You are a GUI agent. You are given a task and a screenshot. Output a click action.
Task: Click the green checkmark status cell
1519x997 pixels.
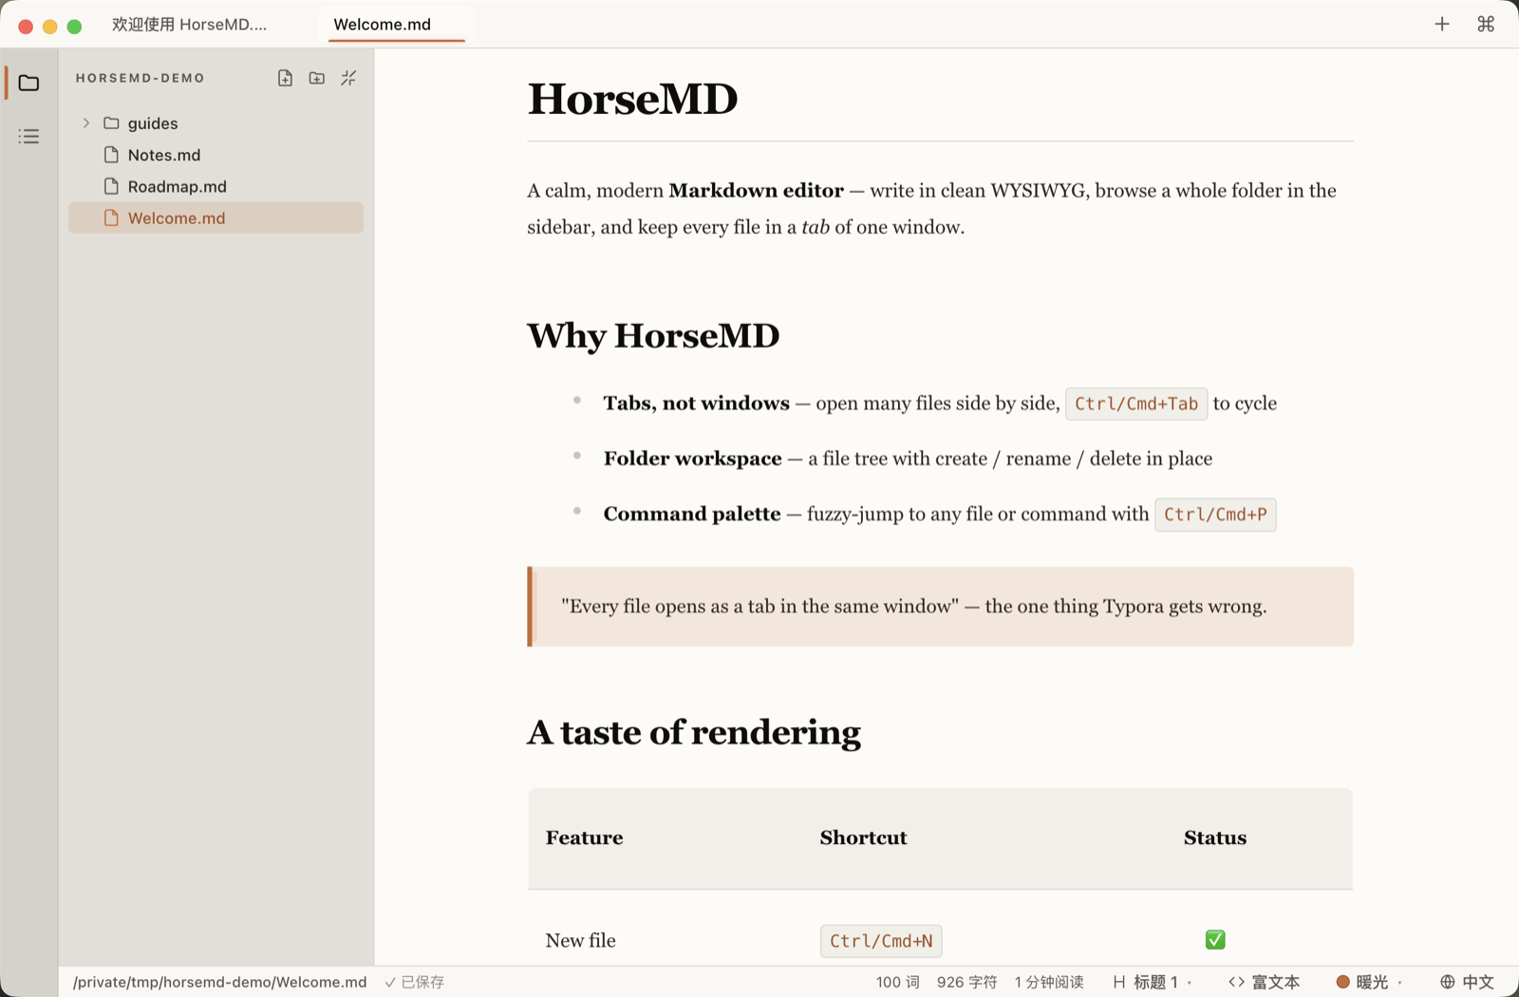pos(1215,940)
